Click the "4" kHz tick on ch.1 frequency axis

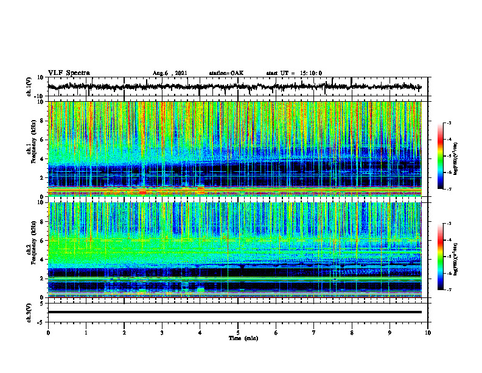pos(43,159)
